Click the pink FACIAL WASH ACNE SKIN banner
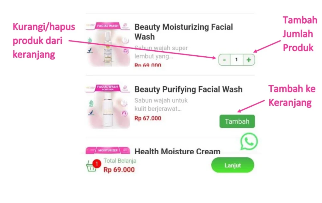This screenshot has width=322, height=203. tap(108, 88)
